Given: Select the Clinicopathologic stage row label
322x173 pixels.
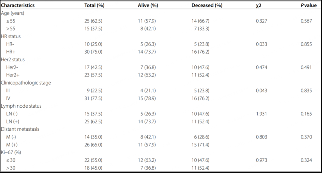Looking at the screenshot, I should click(x=26, y=82).
